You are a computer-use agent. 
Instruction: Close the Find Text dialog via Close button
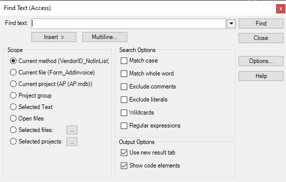261,38
